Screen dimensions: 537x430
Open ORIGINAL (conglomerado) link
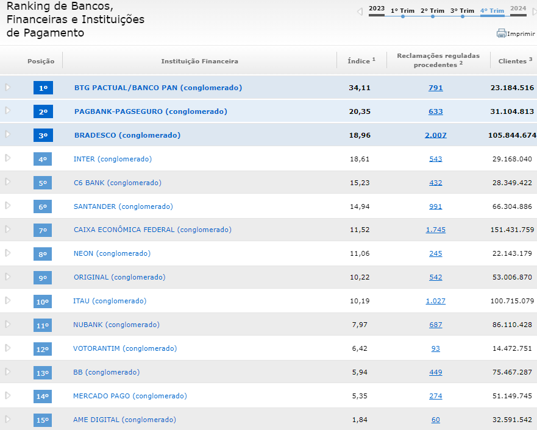pos(119,278)
